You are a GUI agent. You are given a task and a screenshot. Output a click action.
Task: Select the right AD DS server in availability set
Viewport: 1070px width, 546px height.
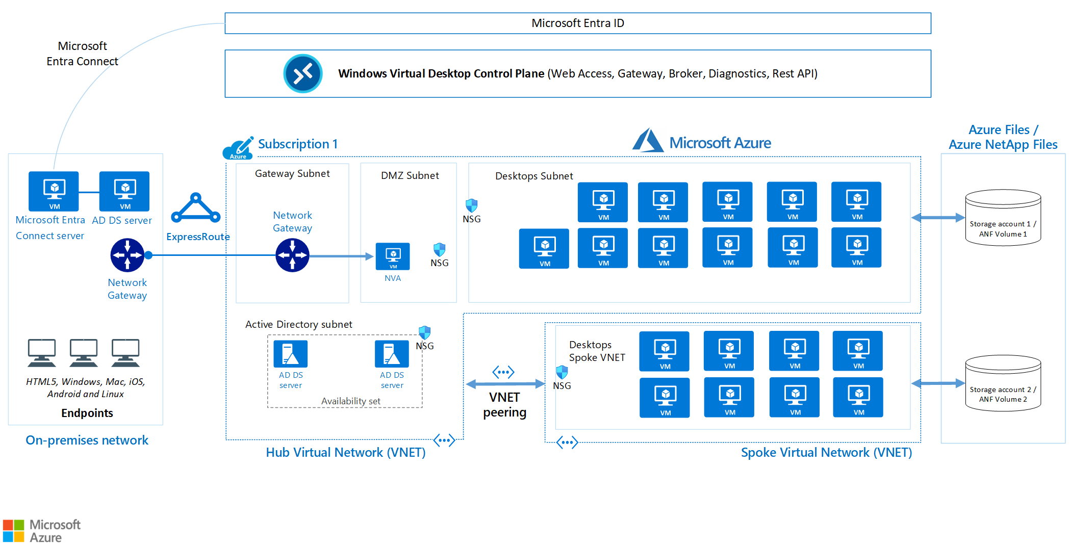click(392, 354)
